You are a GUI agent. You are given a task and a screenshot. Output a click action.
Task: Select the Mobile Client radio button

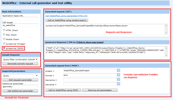pyautogui.click(x=4, y=39)
